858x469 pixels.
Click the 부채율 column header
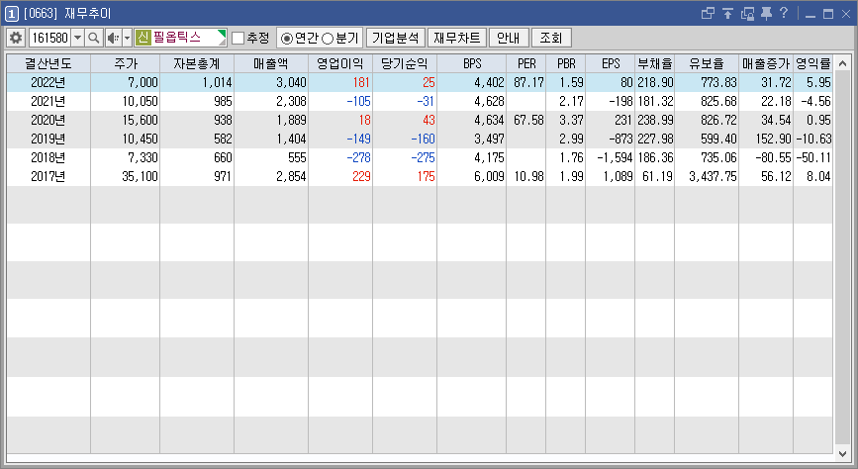pos(654,63)
